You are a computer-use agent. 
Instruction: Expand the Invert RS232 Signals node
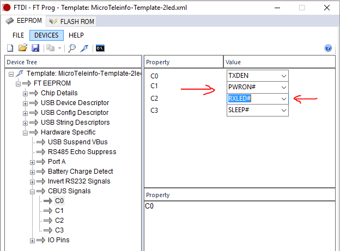[32, 182]
